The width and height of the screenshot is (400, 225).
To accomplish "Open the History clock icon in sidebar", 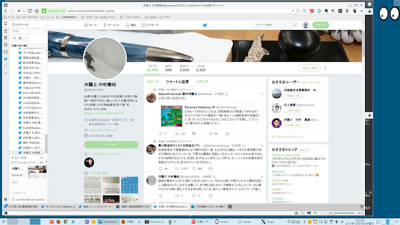I will point(6,45).
